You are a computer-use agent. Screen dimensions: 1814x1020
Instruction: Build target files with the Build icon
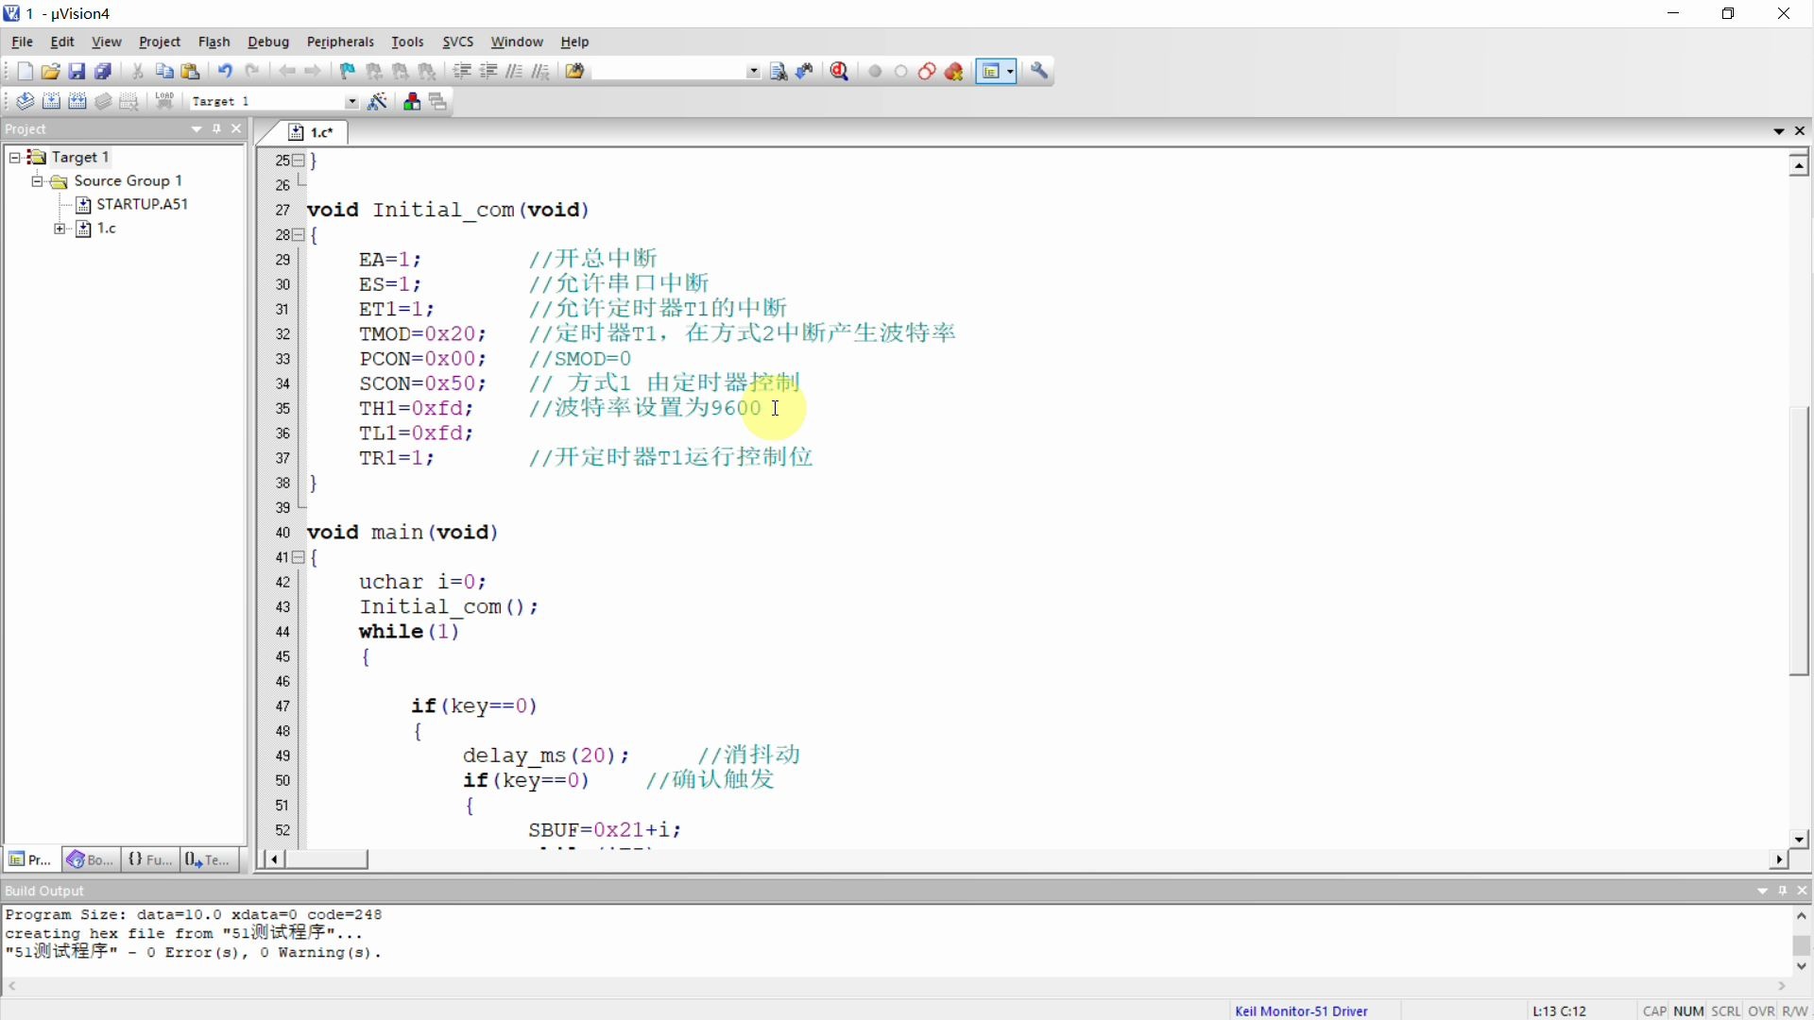pyautogui.click(x=51, y=101)
